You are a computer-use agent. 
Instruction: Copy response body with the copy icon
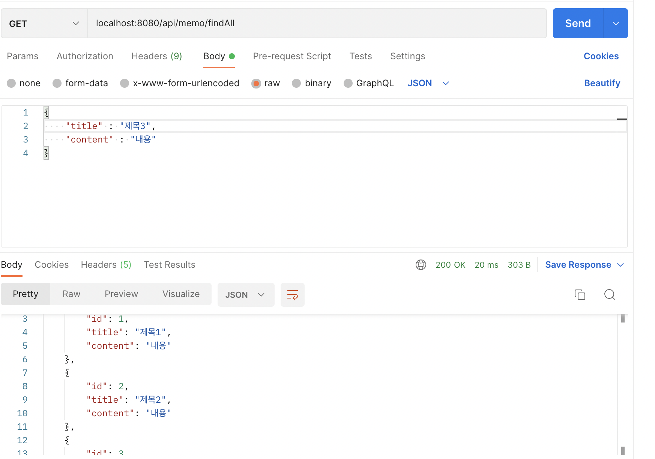tap(580, 295)
